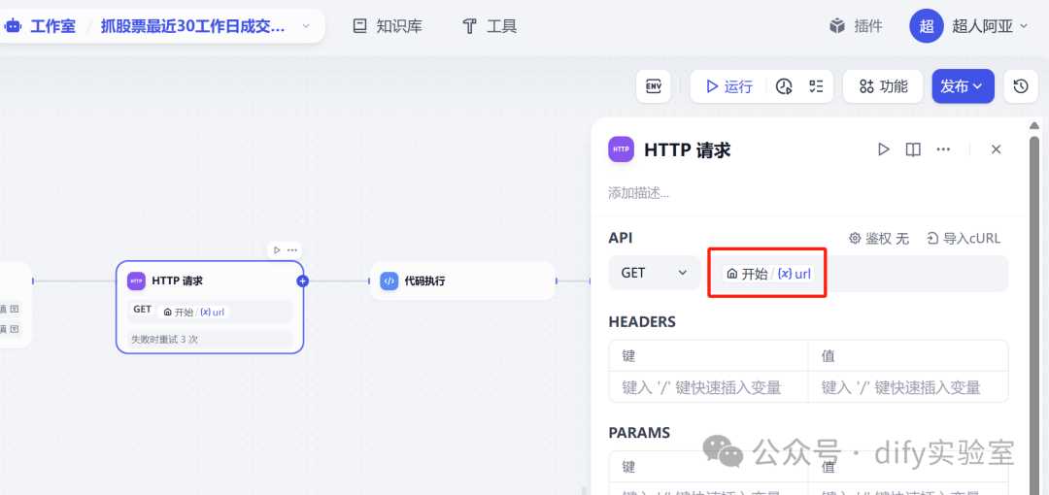Click the workflow title 抓股票最近30工作日成交
This screenshot has width=1049, height=495.
coord(192,27)
